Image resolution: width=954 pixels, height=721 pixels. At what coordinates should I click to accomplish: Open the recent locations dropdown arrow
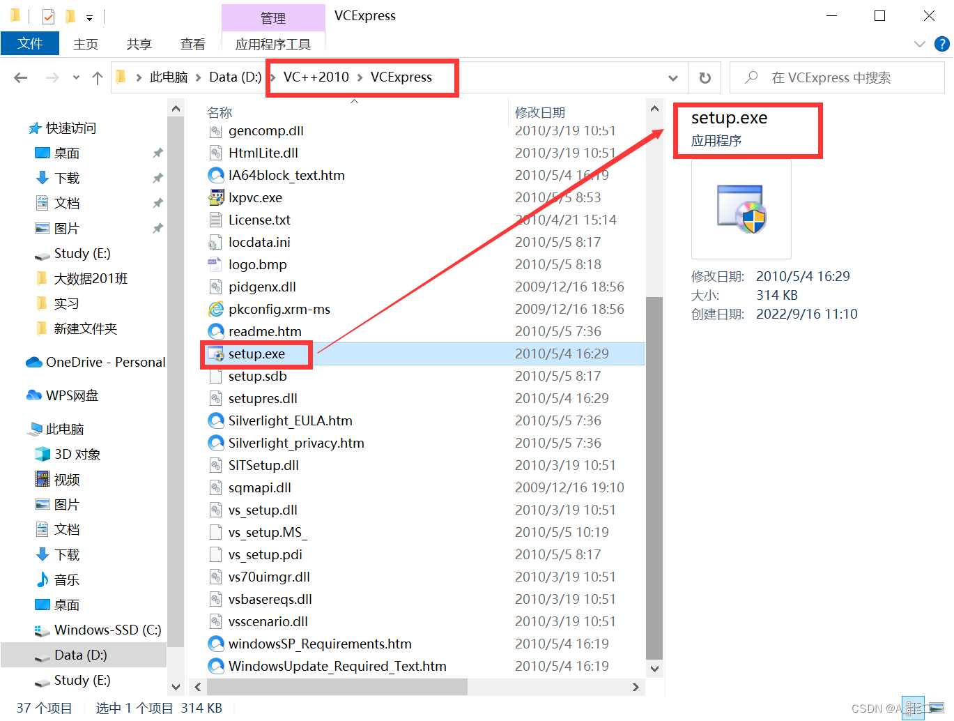click(x=76, y=78)
